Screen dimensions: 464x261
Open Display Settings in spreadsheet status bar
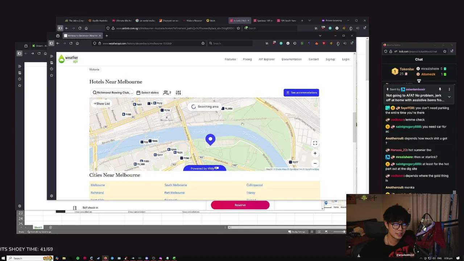pyautogui.click(x=297, y=232)
